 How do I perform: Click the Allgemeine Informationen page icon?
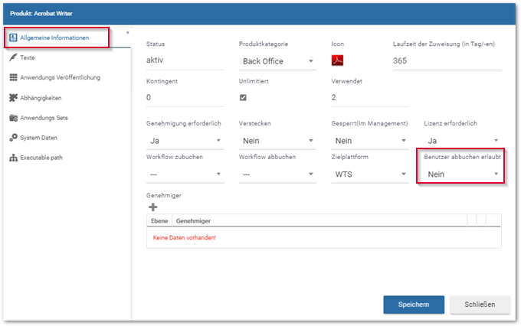[13, 37]
